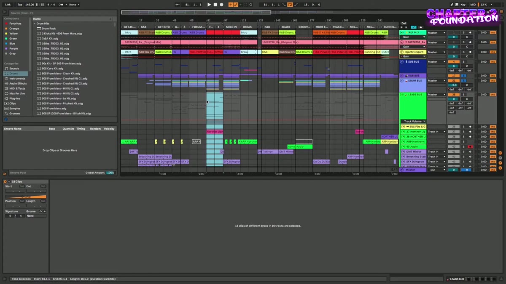Open the Master 1/2 output dropdown
The width and height of the screenshot is (506, 284).
(x=436, y=170)
